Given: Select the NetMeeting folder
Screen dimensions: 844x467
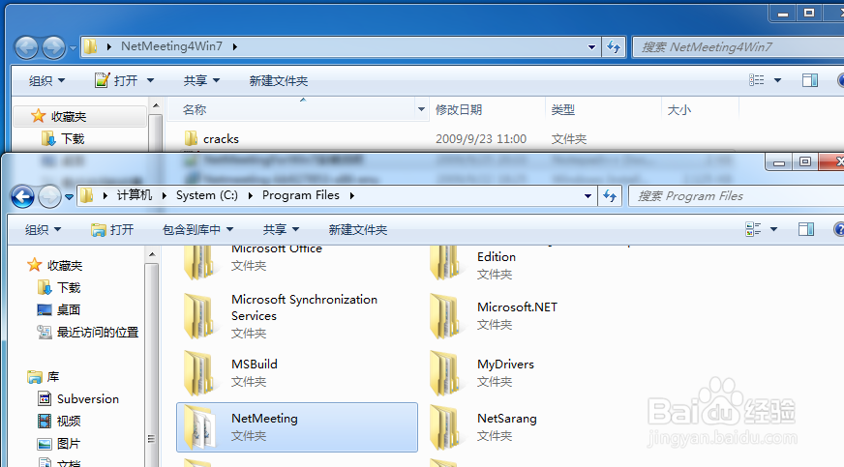Looking at the screenshot, I should [297, 427].
